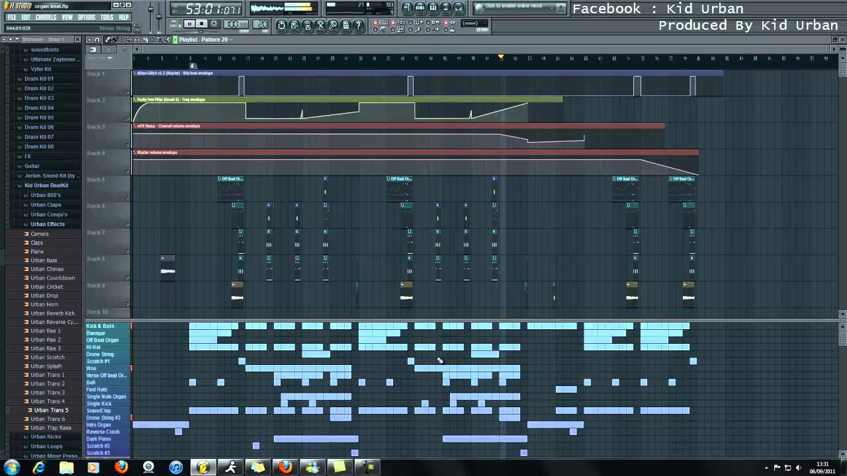The height and width of the screenshot is (476, 847).
Task: Toggle the first red recording option LED
Action: (375, 22)
